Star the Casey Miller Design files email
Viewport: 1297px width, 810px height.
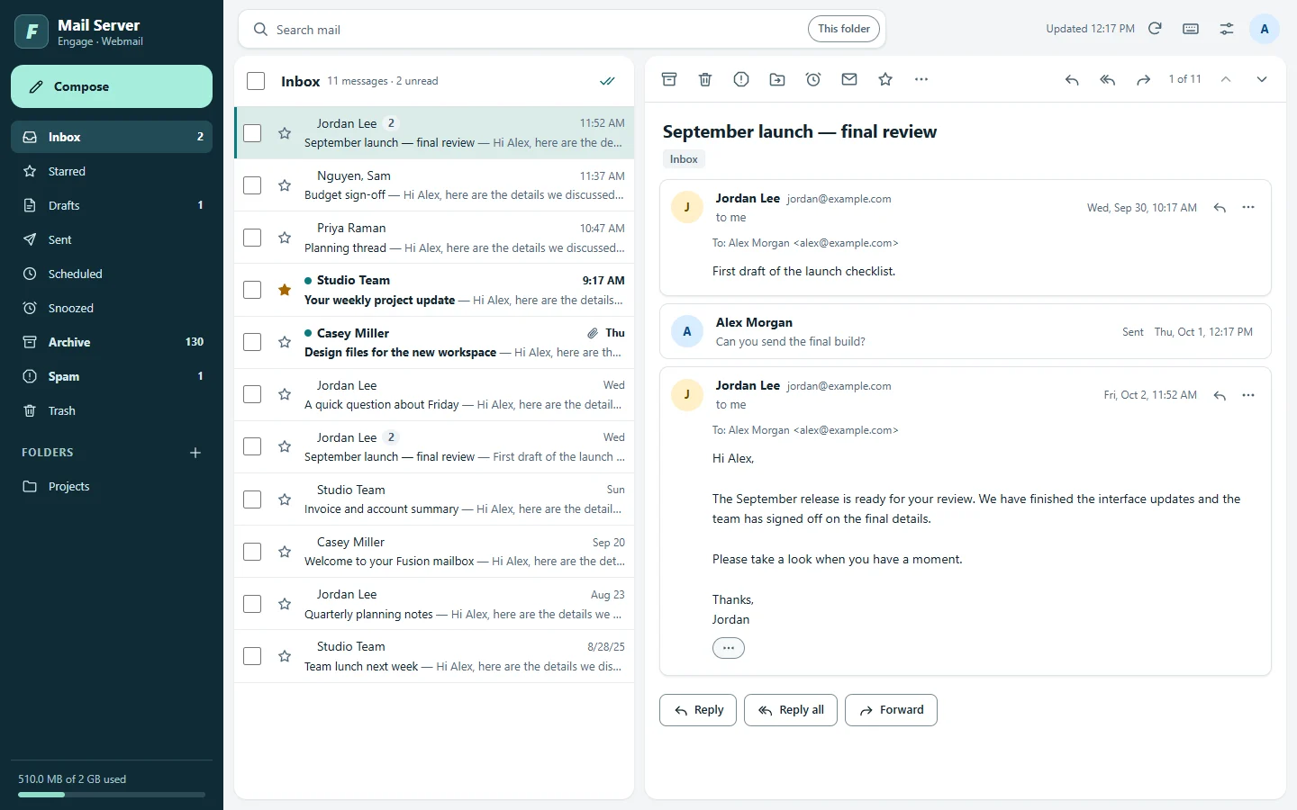(285, 342)
